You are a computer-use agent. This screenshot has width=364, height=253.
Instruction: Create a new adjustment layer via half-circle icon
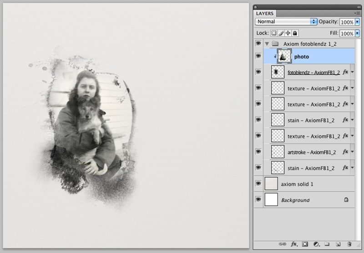[x=316, y=244]
